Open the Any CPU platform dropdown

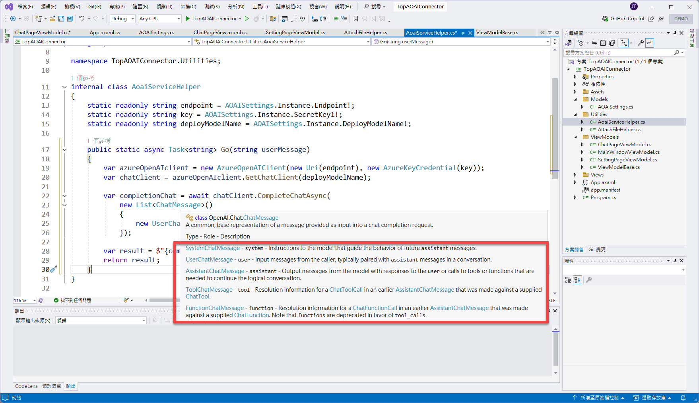160,19
